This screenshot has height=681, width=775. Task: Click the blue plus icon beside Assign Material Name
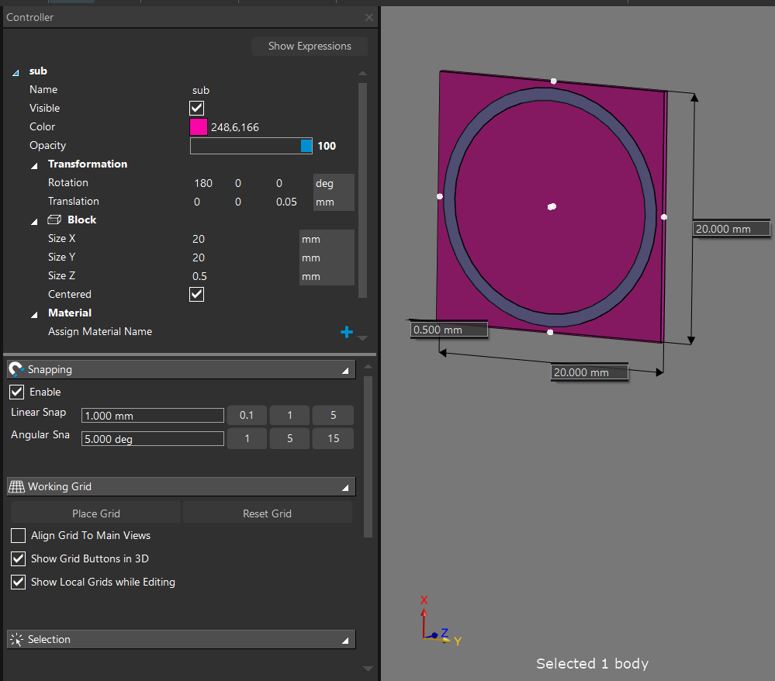tap(346, 332)
